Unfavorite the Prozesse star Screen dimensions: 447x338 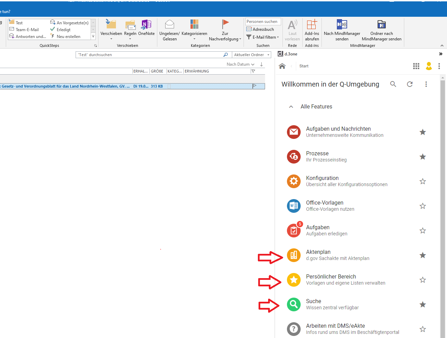423,157
